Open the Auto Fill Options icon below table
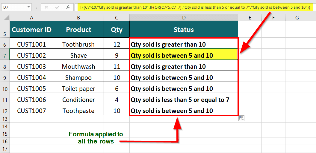This screenshot has width=316, height=153. 241,118
